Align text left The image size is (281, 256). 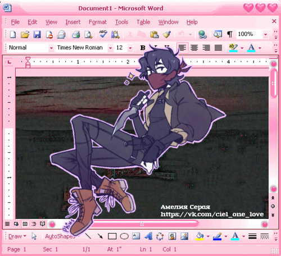tap(182, 48)
